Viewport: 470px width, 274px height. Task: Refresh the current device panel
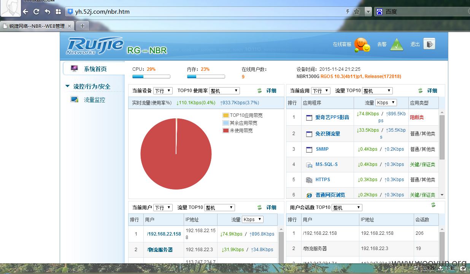(260, 91)
